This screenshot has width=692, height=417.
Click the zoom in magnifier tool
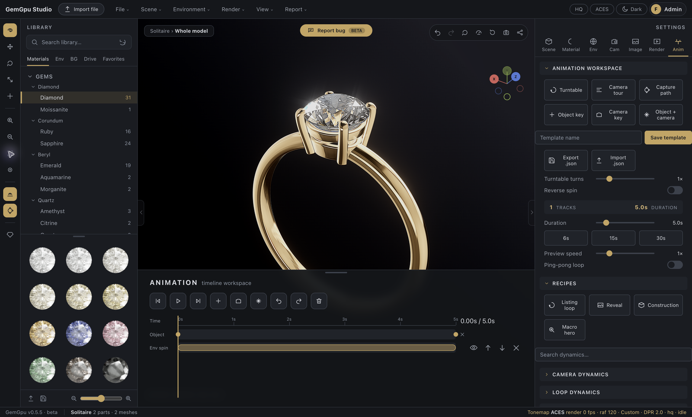pyautogui.click(x=10, y=121)
